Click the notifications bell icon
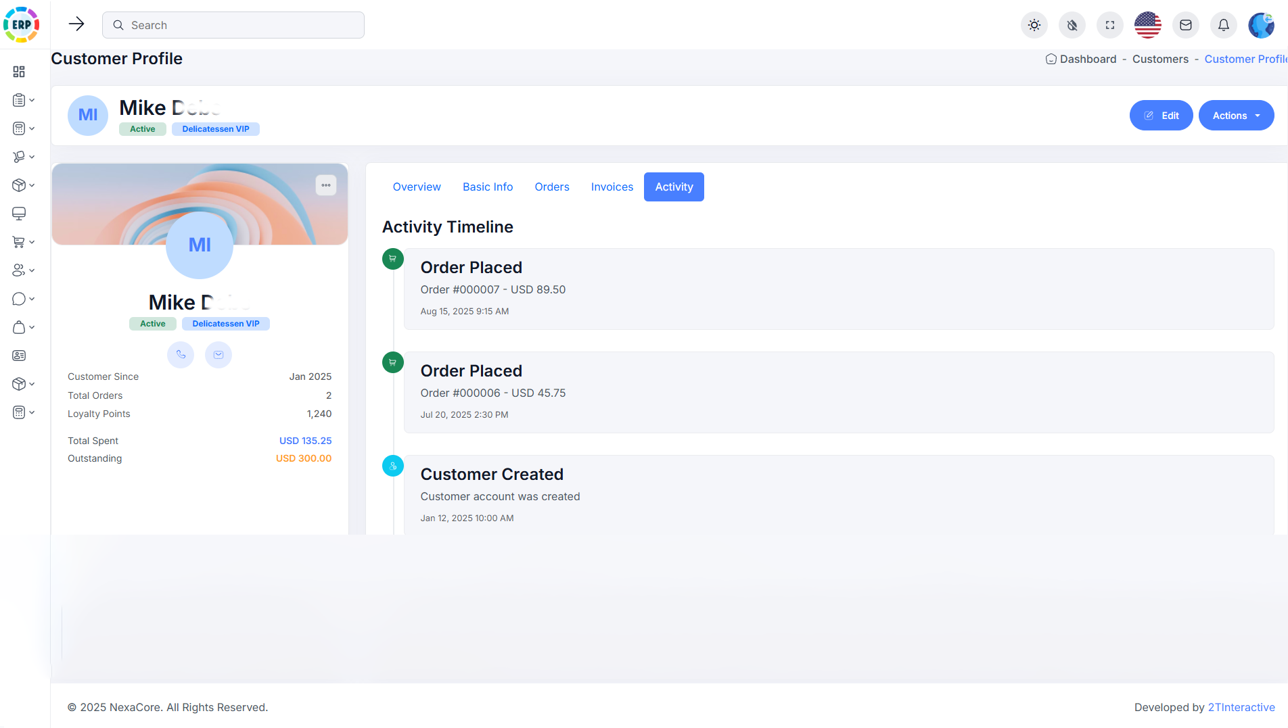The image size is (1288, 728). click(x=1223, y=24)
